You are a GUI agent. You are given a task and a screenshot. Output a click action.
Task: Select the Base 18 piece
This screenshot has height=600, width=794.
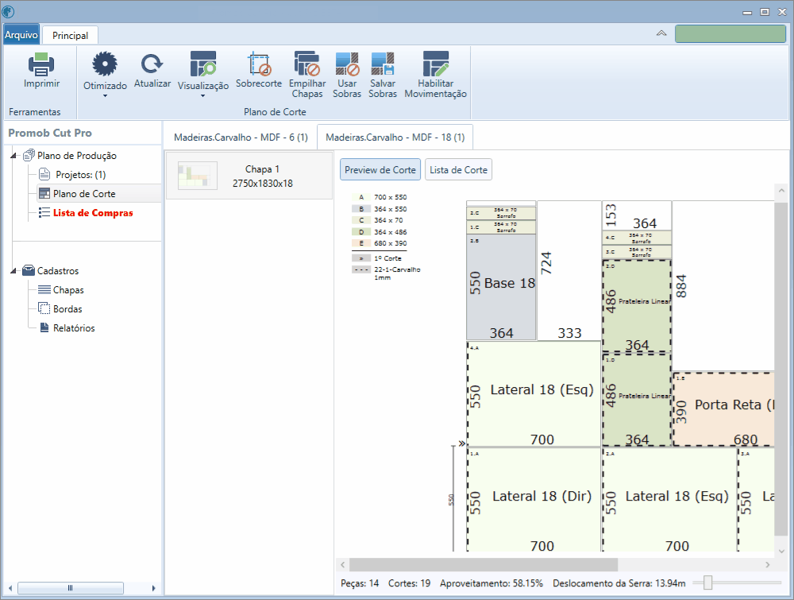[501, 287]
